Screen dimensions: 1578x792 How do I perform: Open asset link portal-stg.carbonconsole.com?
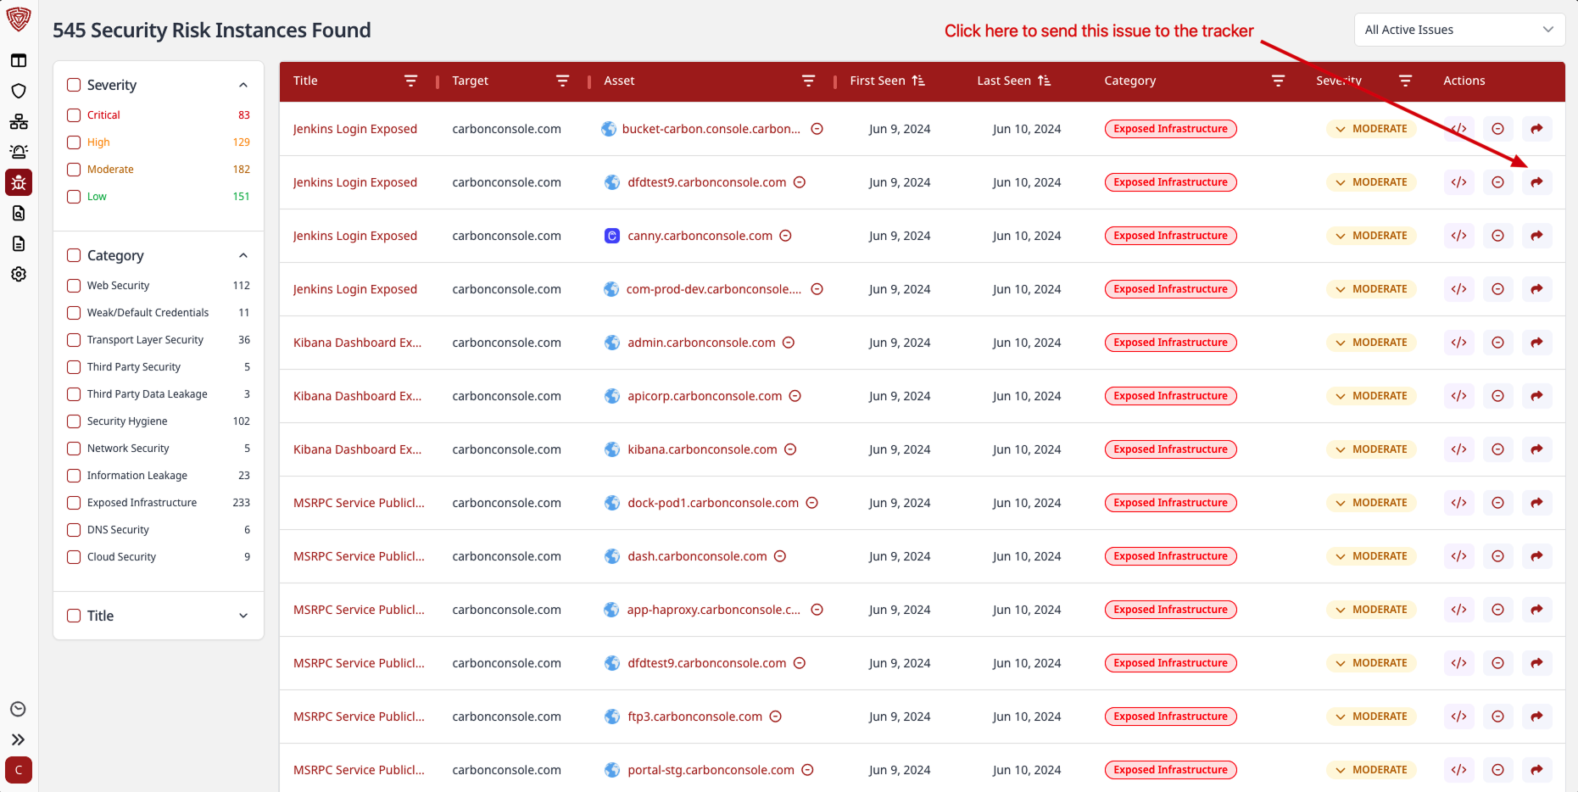pos(711,770)
